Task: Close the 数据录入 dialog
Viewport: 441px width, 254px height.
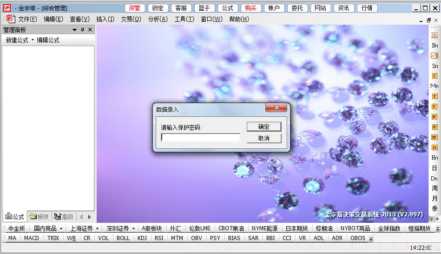Action: click(276, 107)
